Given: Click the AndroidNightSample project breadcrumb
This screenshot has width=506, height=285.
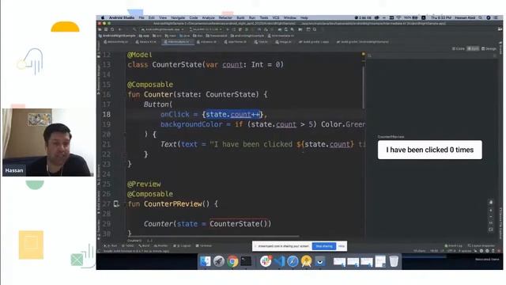Looking at the screenshot, I should [x=118, y=36].
